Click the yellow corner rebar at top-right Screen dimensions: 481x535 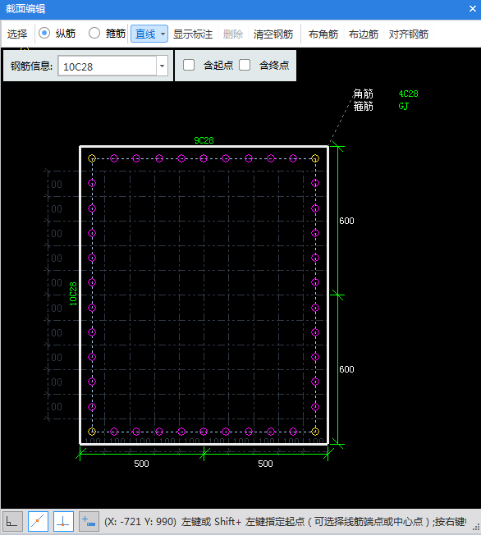coord(315,158)
